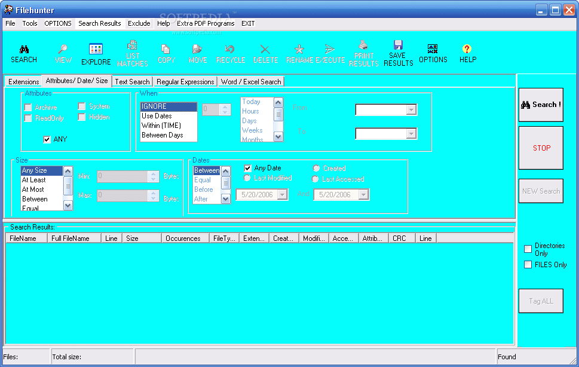The image size is (579, 367).
Task: Select Within (TIME) in When list
Action: [169, 126]
